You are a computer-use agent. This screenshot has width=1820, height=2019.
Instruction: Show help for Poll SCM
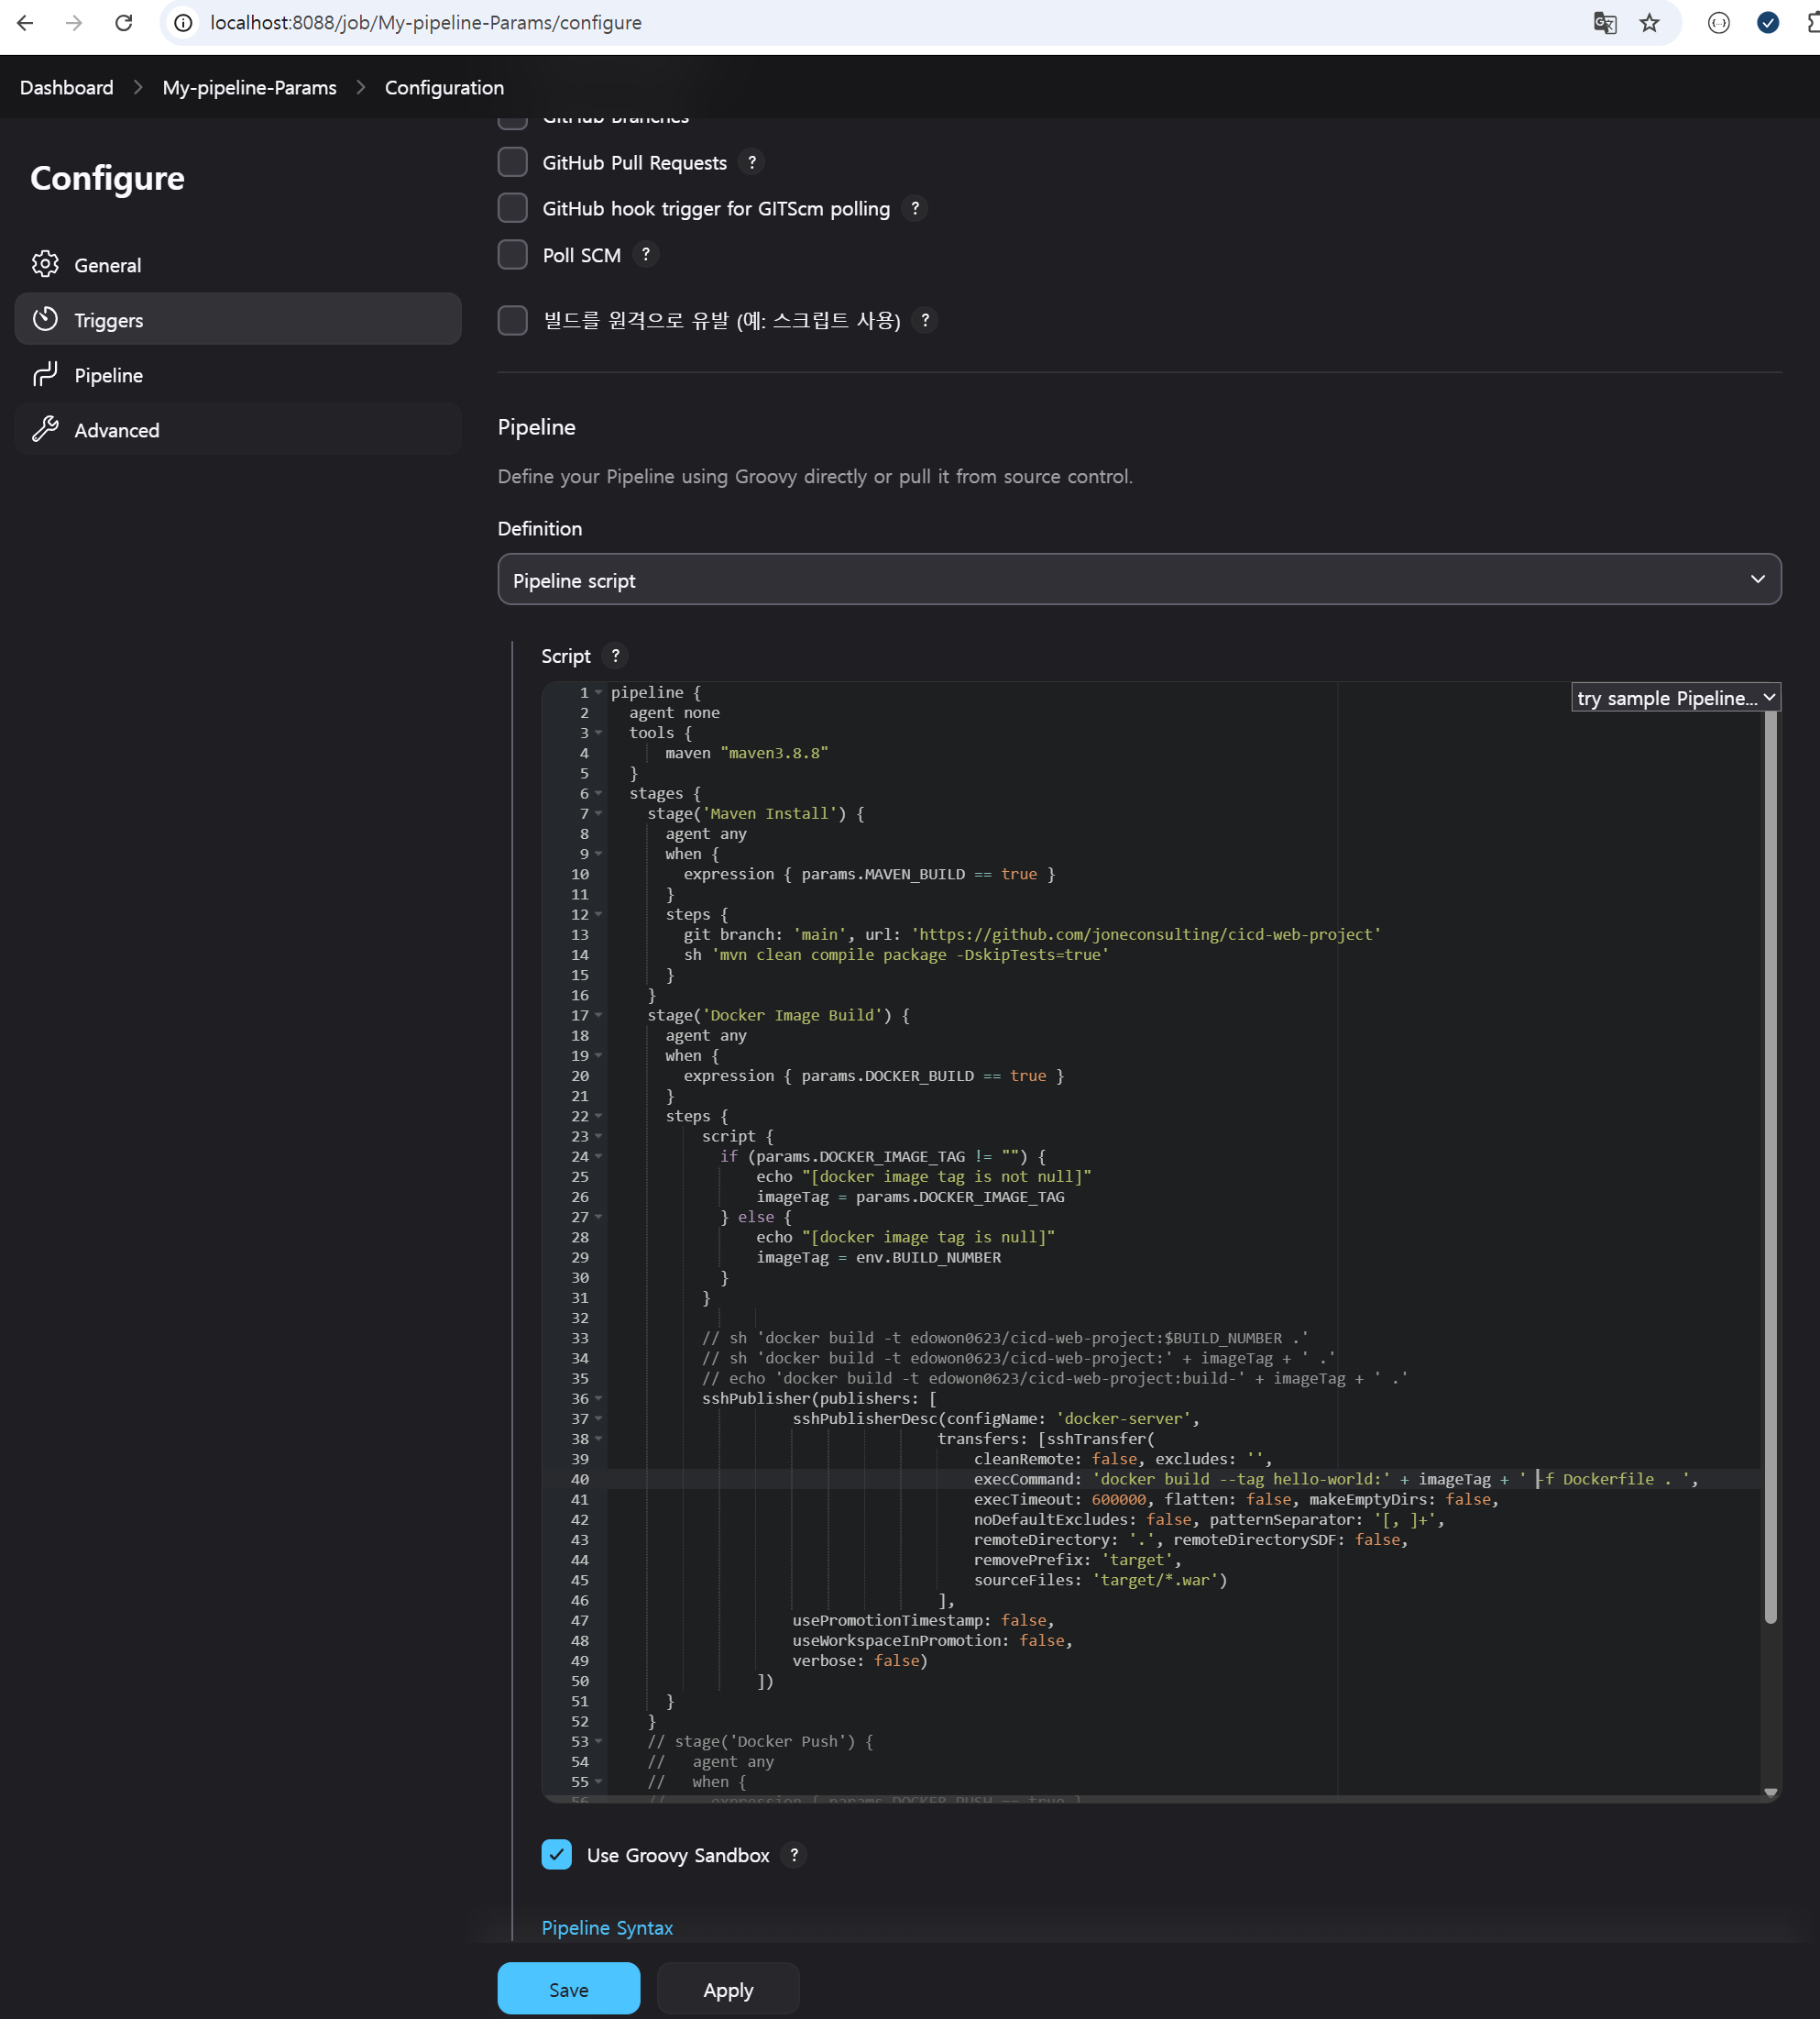[x=646, y=254]
